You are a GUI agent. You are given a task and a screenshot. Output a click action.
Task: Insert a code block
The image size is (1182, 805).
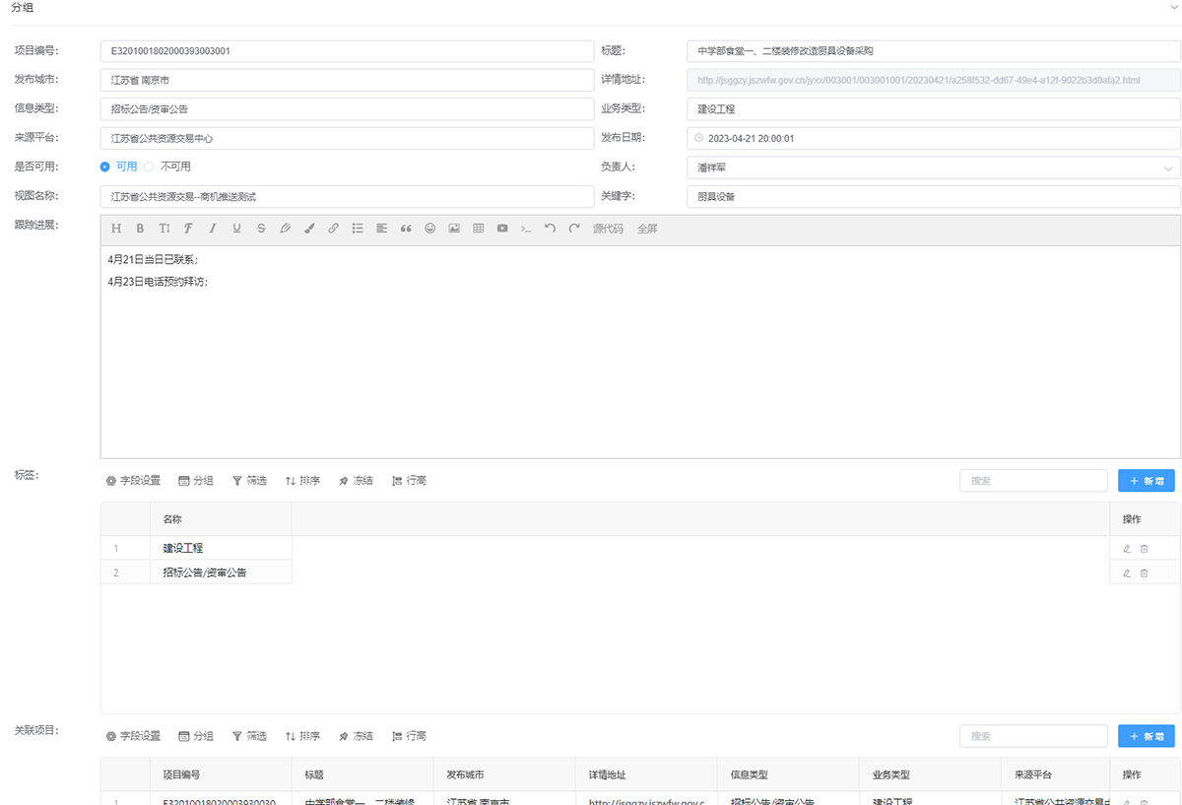tap(526, 229)
